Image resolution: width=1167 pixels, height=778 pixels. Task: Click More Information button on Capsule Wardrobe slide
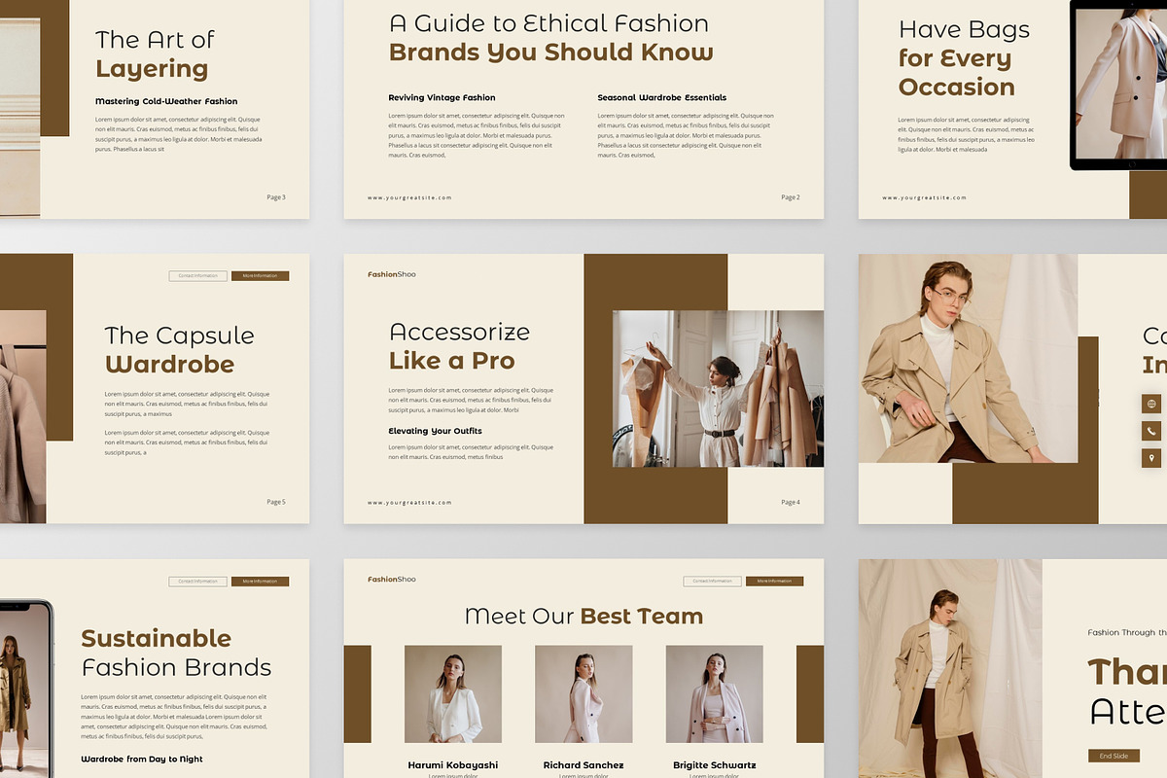(x=260, y=276)
